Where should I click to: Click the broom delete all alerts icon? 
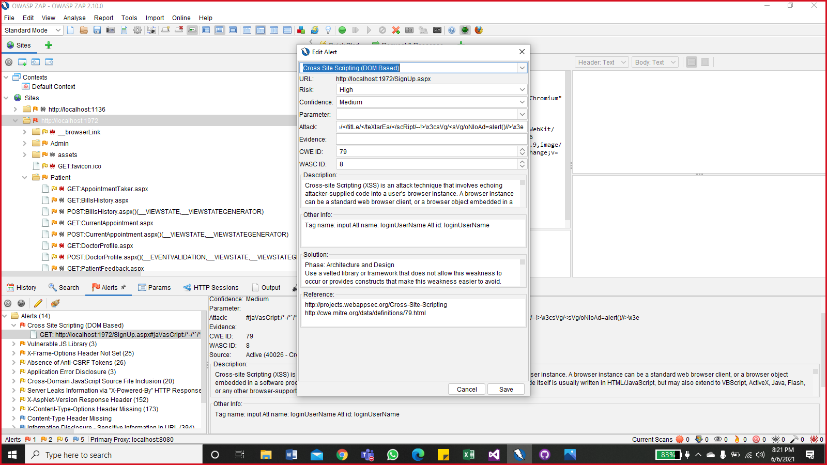55,303
